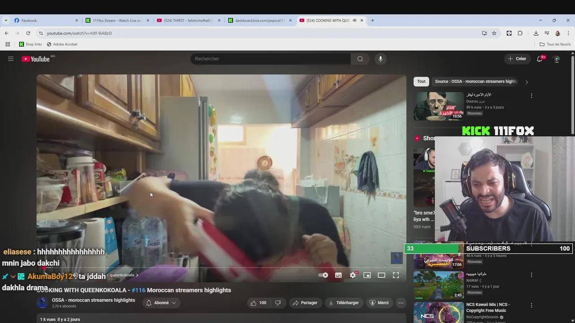This screenshot has width=575, height=323.
Task: Open NCS Kawaii Mix video title
Action: (x=488, y=307)
